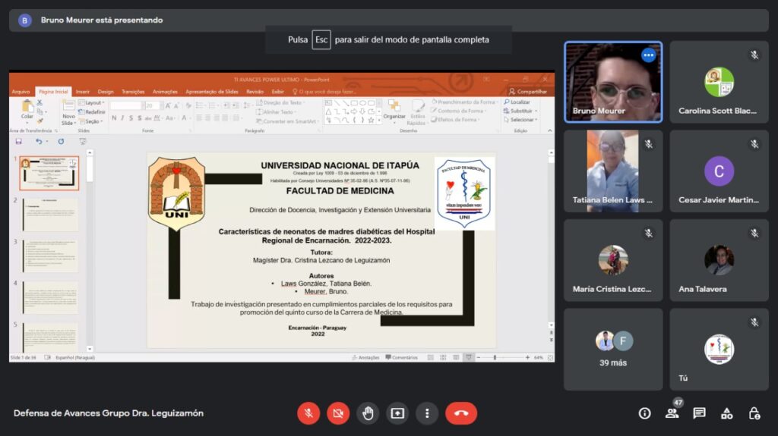Open more options three-dot menu
The height and width of the screenshot is (436, 778).
(x=427, y=413)
